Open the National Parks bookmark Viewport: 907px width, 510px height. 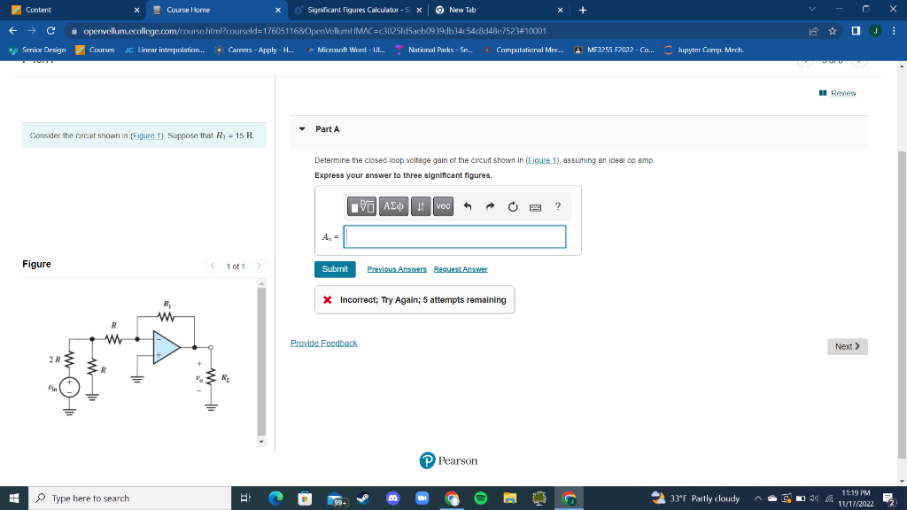[x=434, y=50]
